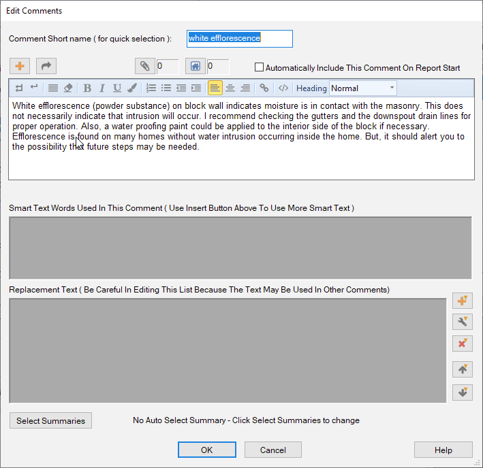This screenshot has height=468, width=483.
Task: Click the Replacement Text list box
Action: pyautogui.click(x=228, y=350)
